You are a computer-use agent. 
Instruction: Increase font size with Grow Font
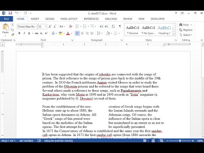point(50,26)
